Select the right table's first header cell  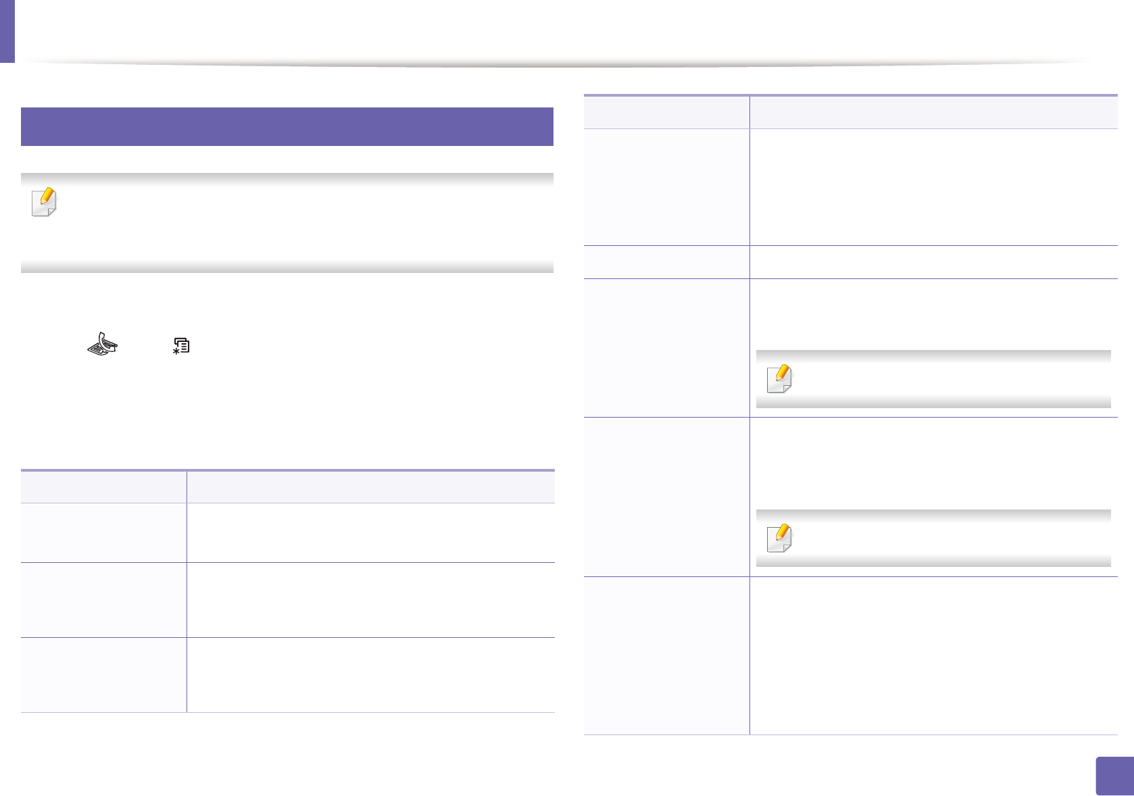(666, 112)
